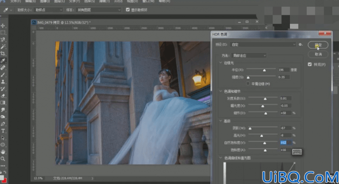Collapse the Tone and Detail section
339x184 pixels.
221,92
